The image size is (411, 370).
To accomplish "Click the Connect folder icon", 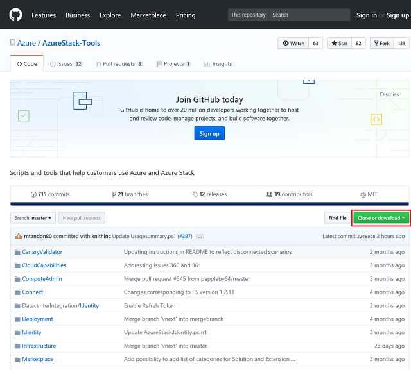I will 17,292.
